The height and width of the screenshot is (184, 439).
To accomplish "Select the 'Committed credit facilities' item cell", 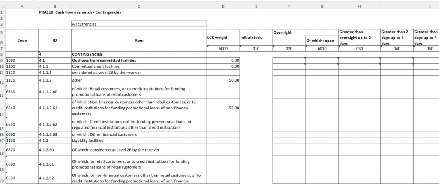I will coord(139,67).
